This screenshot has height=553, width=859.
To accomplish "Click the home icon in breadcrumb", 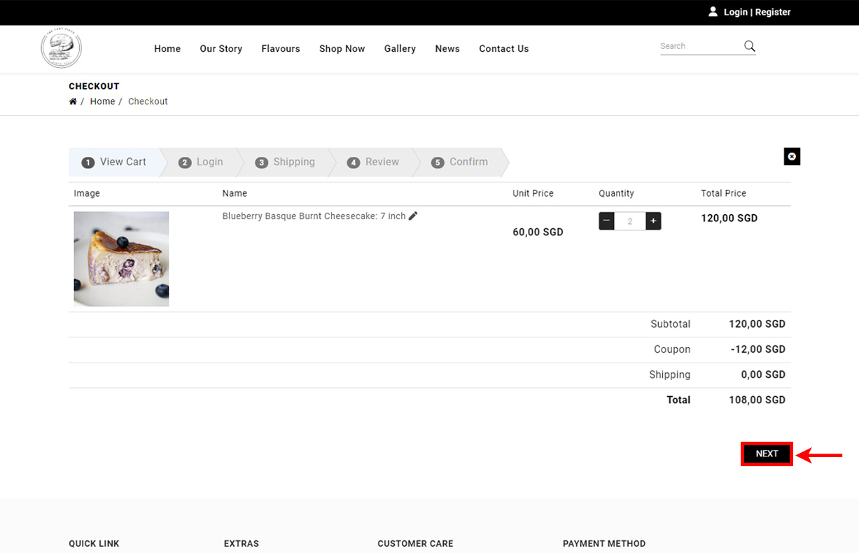I will tap(73, 101).
